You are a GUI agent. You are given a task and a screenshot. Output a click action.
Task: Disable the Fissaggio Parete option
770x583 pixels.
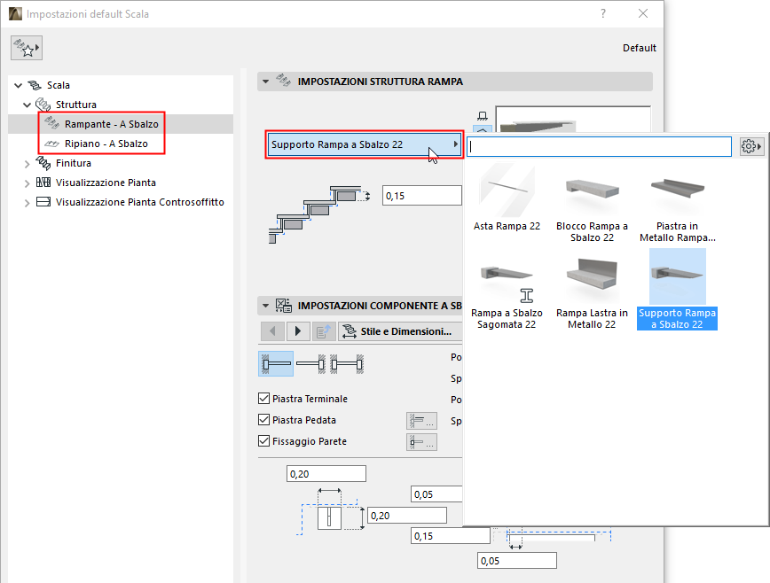click(x=263, y=441)
